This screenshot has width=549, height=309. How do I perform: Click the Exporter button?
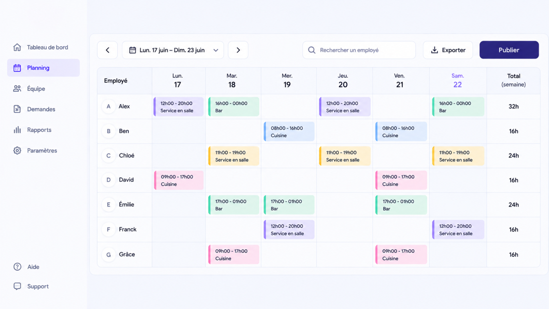(448, 50)
